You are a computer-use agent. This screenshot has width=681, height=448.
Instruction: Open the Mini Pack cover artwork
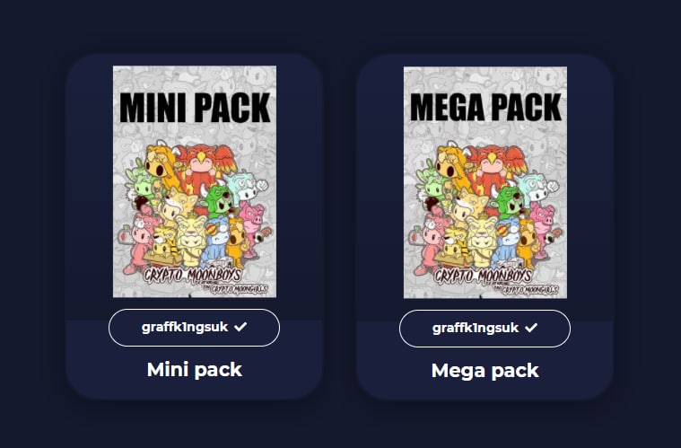195,181
